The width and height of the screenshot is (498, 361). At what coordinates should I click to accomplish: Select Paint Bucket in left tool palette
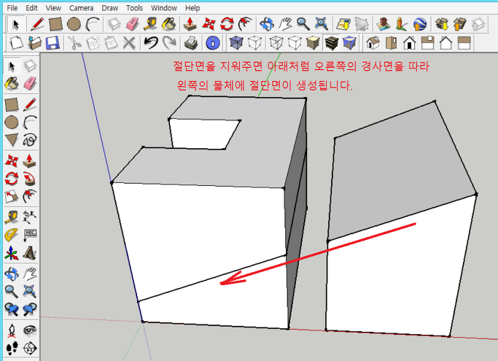tap(12, 84)
